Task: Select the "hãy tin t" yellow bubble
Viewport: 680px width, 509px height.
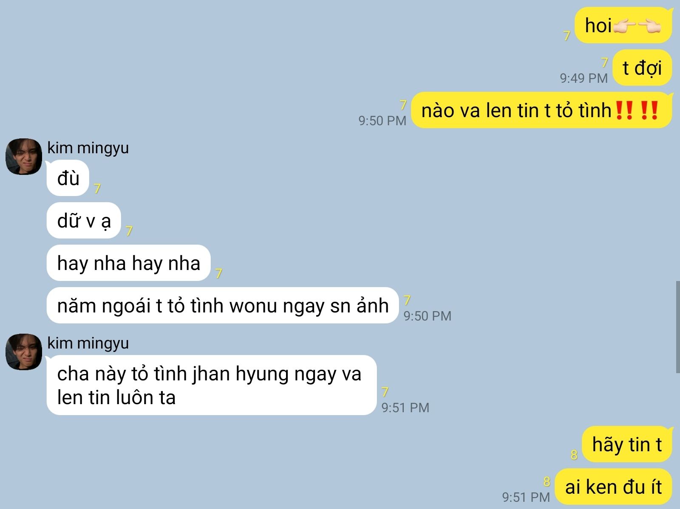Action: click(x=627, y=444)
